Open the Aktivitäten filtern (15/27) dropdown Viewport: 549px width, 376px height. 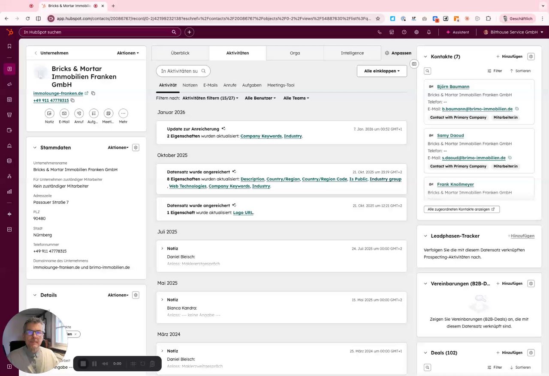coord(210,98)
